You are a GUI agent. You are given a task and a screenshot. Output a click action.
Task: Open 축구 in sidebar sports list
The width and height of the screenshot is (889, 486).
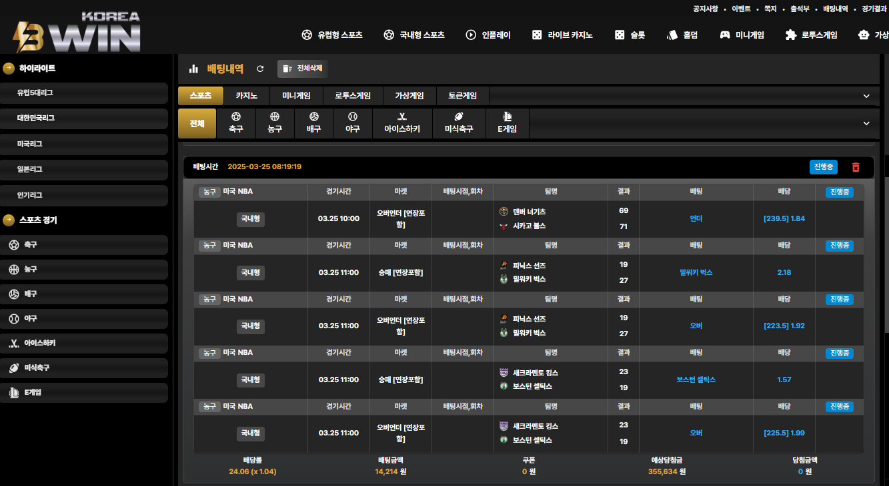(84, 245)
